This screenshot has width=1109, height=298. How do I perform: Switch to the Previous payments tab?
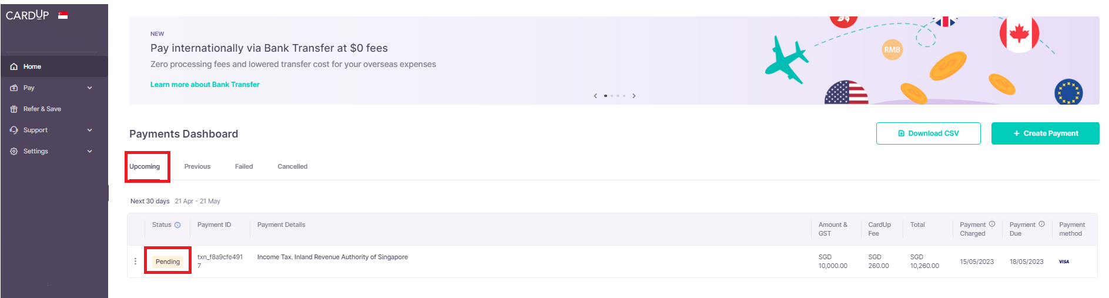click(x=197, y=167)
